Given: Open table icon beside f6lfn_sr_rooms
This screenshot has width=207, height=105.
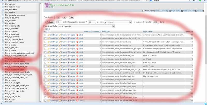Looking at the screenshot, I should (2, 80).
